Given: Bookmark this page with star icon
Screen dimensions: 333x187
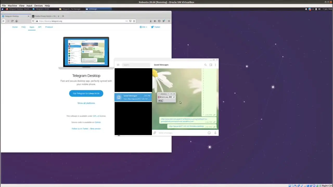Looking at the screenshot, I should pos(134,21).
